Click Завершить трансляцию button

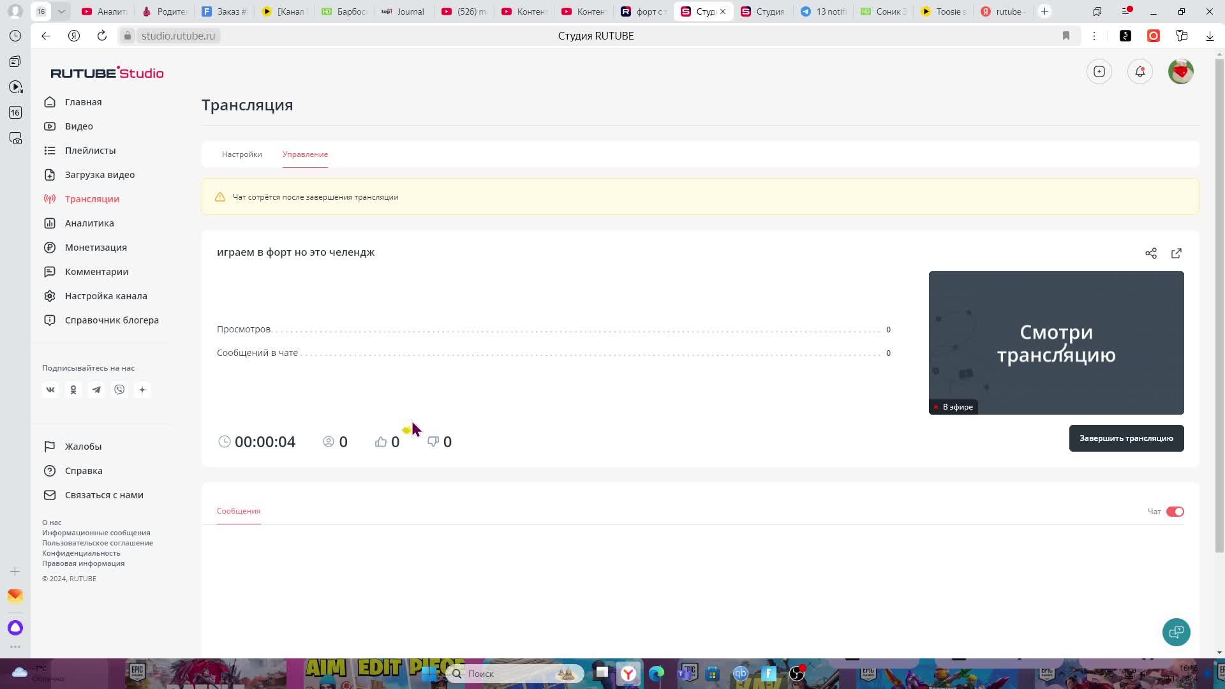[1126, 438]
